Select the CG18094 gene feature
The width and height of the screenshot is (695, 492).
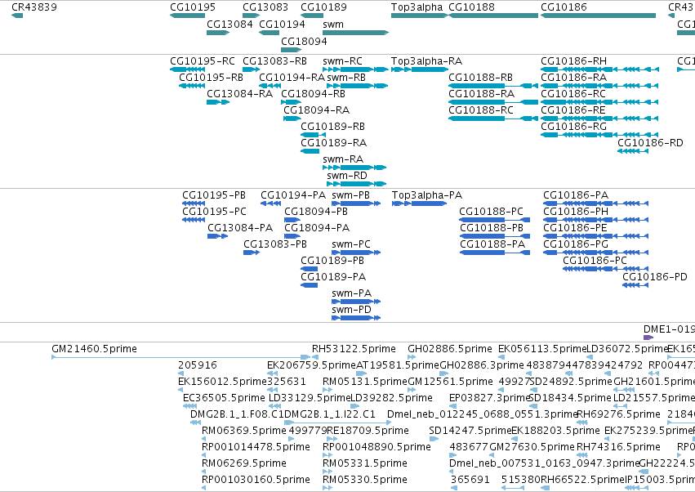292,49
